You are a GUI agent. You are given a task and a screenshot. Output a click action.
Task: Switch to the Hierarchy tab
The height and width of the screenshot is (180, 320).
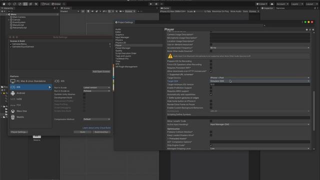7,8
